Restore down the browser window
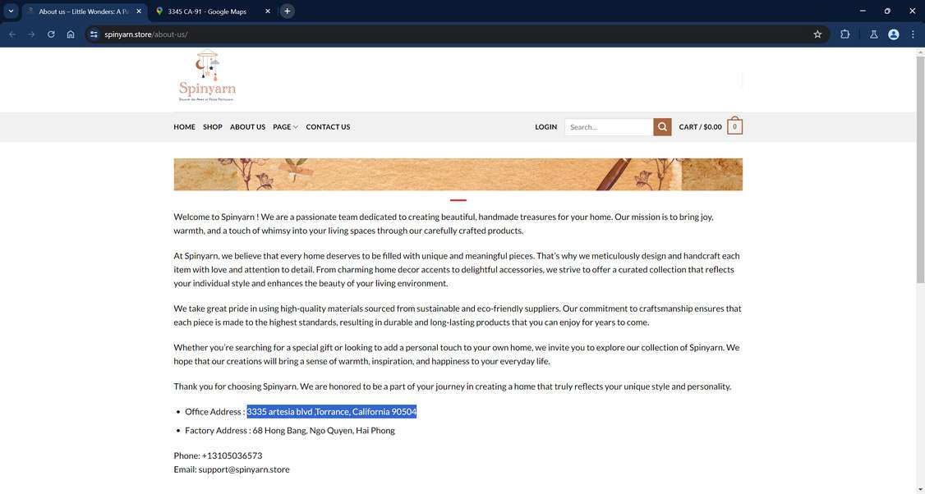Viewport: 925px width, 494px height. click(x=887, y=11)
